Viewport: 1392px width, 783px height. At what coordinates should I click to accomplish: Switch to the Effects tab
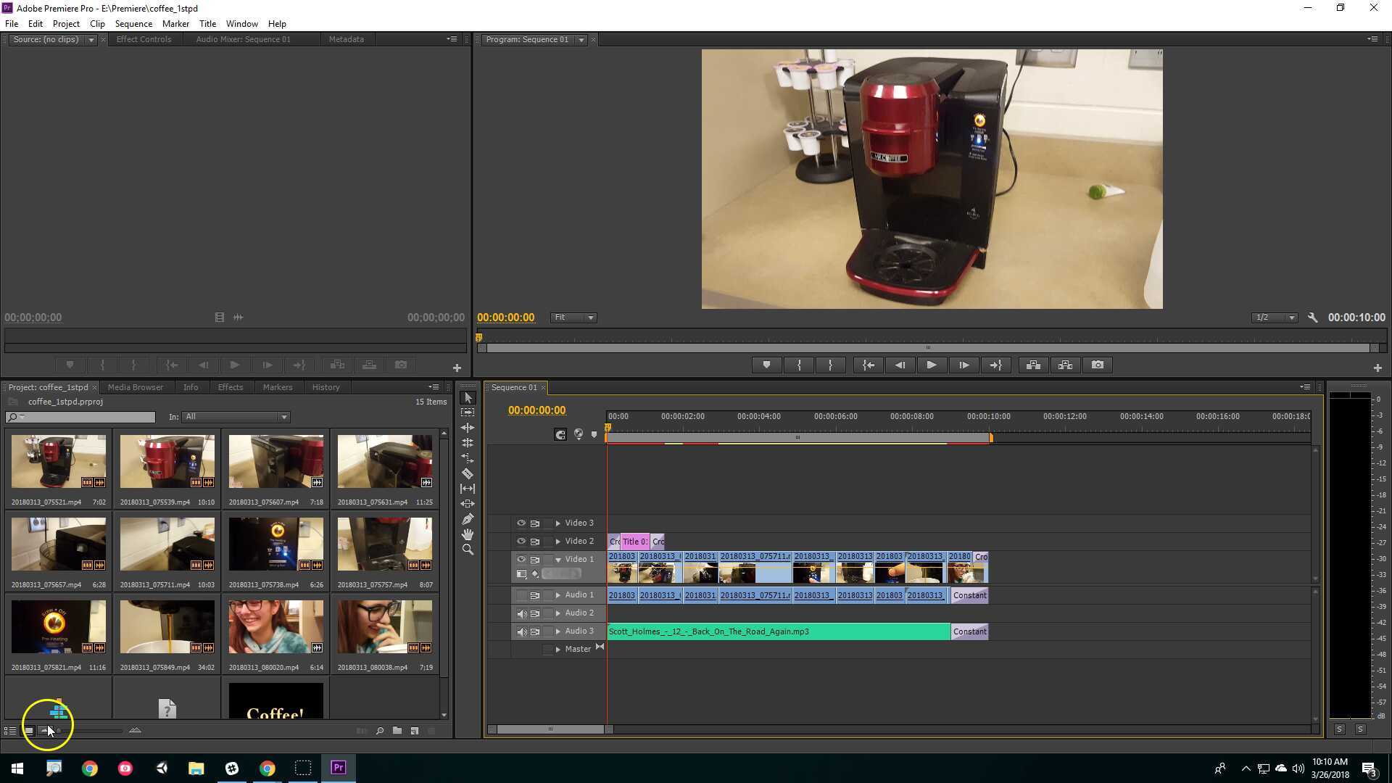click(230, 386)
